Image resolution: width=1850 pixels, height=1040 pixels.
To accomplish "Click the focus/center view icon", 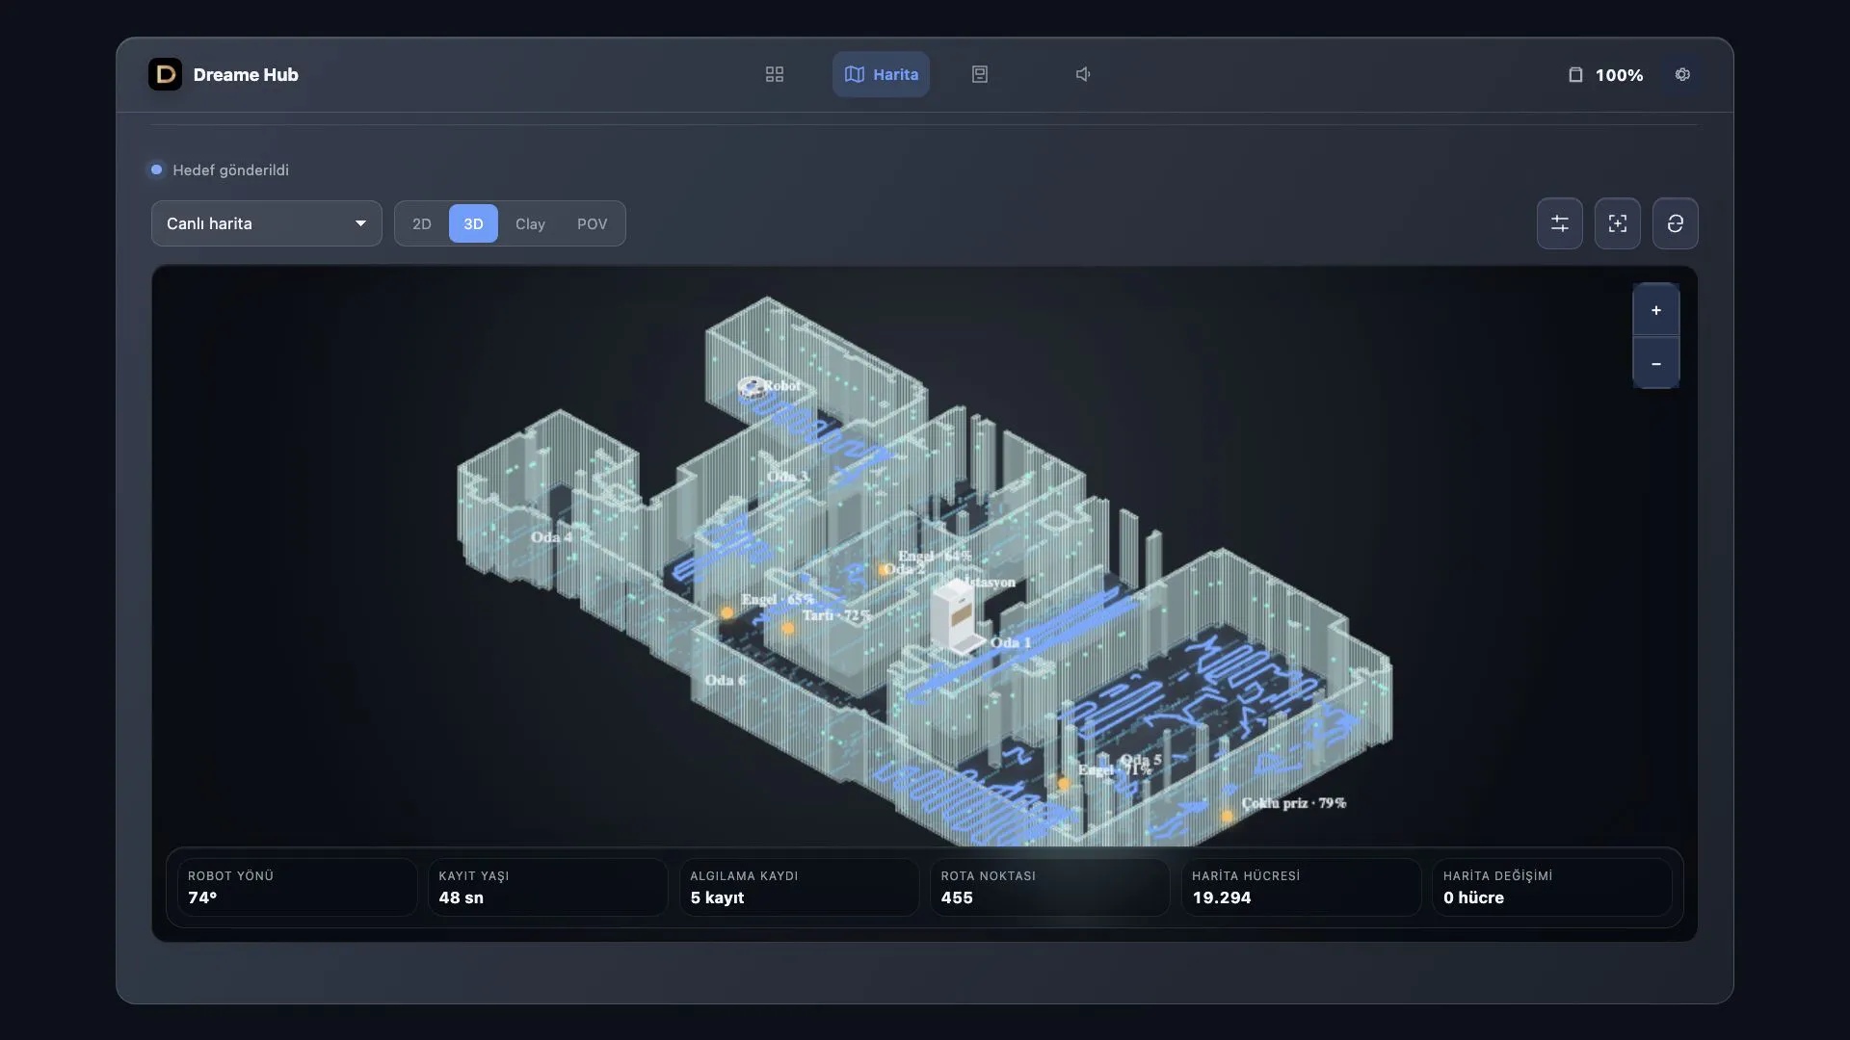I will 1618,223.
